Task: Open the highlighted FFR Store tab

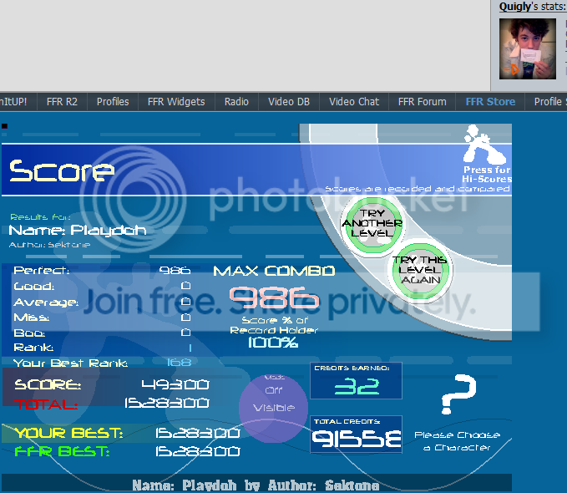Action: click(490, 102)
